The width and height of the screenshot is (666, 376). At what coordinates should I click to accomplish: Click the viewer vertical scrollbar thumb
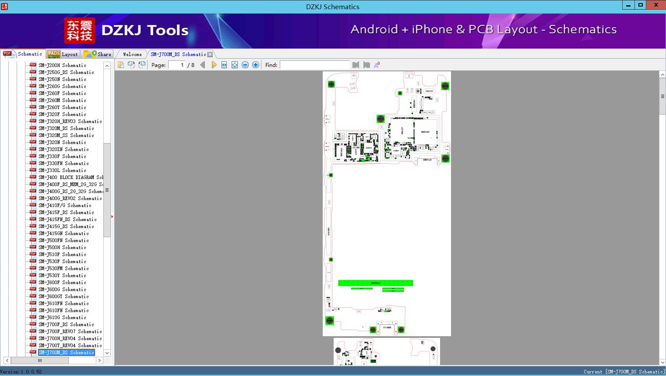(x=662, y=96)
